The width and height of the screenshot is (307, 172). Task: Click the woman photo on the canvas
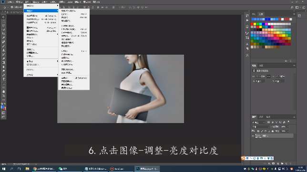point(121,89)
